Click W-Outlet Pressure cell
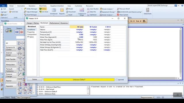Image resolution: width=184 pixels, height=103 pixels. (x=91, y=35)
